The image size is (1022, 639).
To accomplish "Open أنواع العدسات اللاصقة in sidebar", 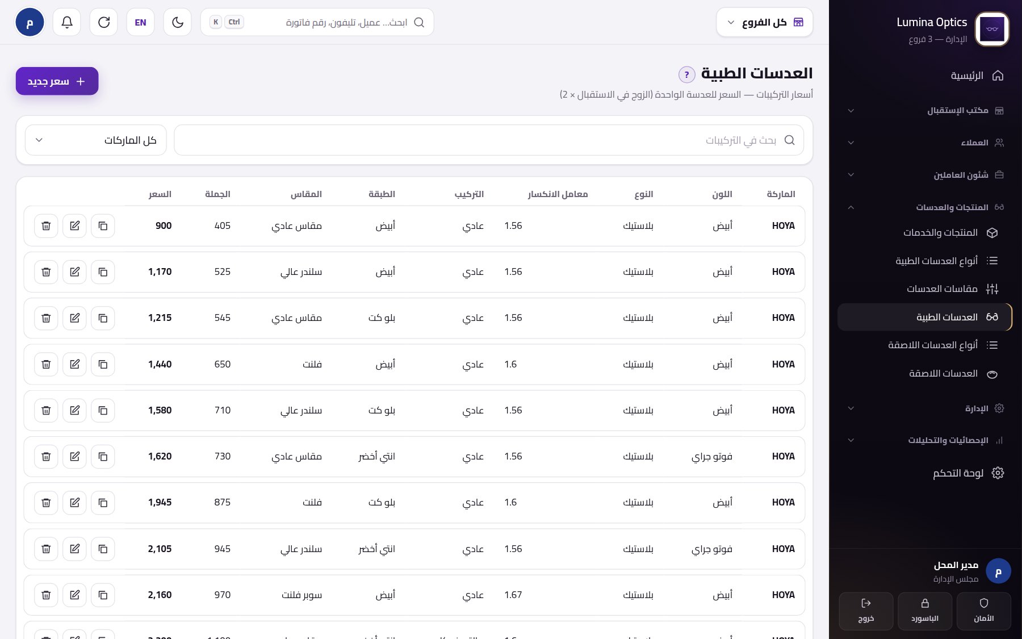I will click(925, 345).
